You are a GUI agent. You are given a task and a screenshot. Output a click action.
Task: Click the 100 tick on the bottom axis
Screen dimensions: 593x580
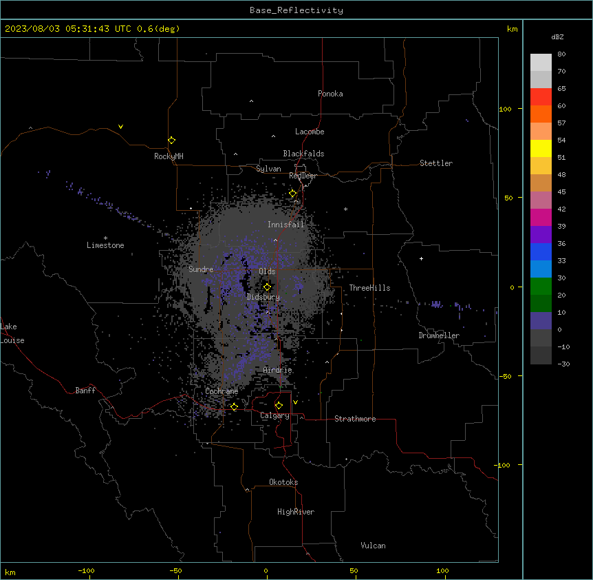[442, 570]
